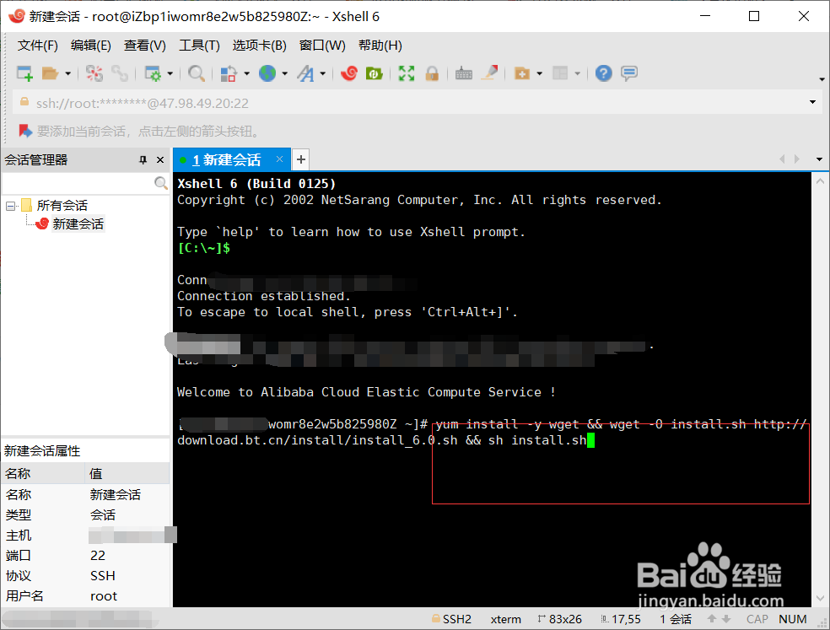Close the 会话管理器 panel
The width and height of the screenshot is (830, 630).
tap(160, 160)
